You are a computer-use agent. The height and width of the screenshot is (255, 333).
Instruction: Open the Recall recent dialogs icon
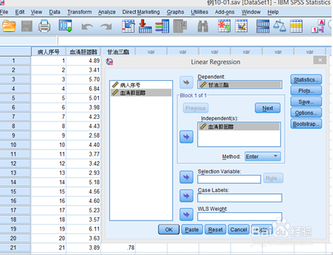click(65, 26)
